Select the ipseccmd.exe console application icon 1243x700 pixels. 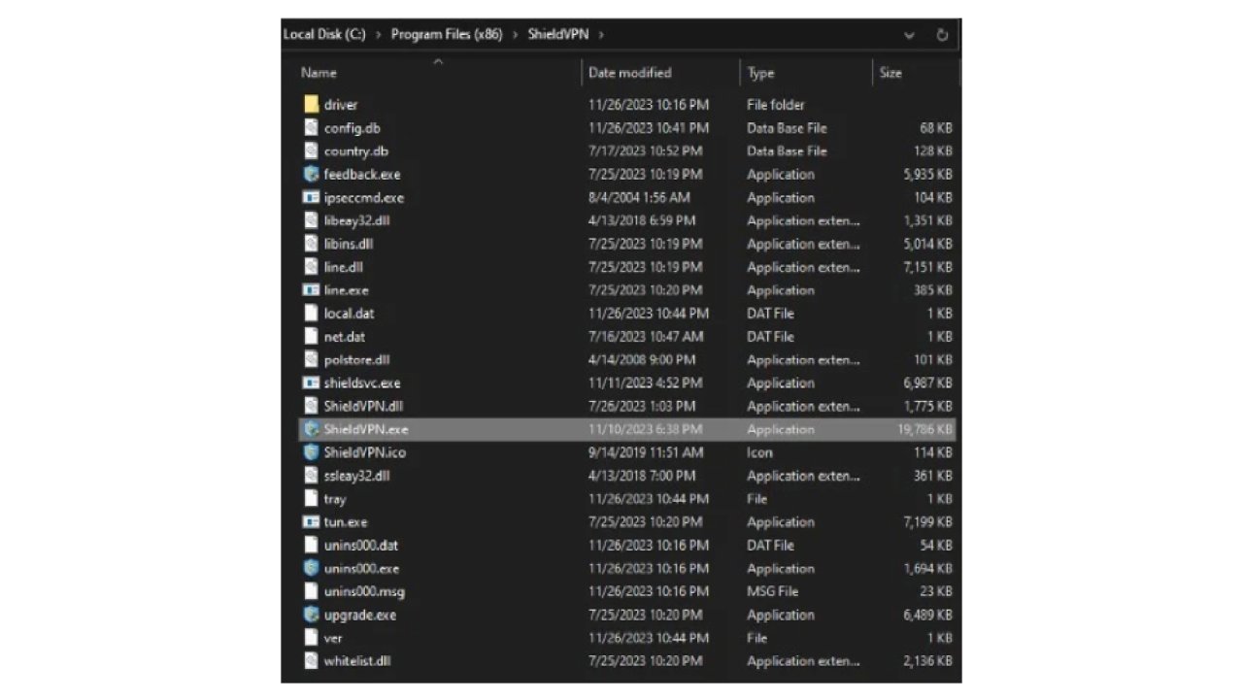(x=312, y=197)
